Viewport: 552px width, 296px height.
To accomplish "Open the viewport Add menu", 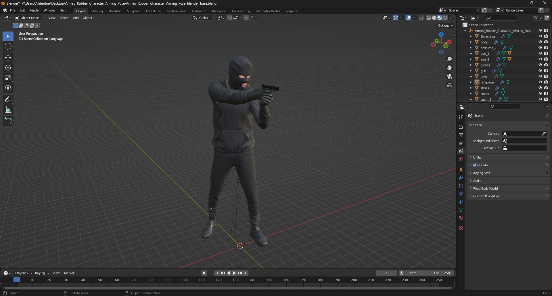I will tap(76, 18).
